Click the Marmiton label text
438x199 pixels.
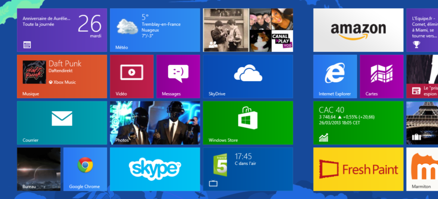(421, 187)
